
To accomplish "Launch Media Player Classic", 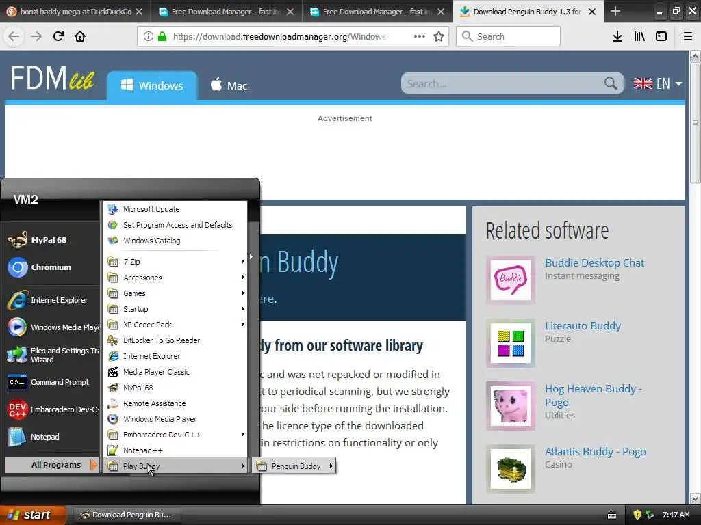I will (x=176, y=371).
